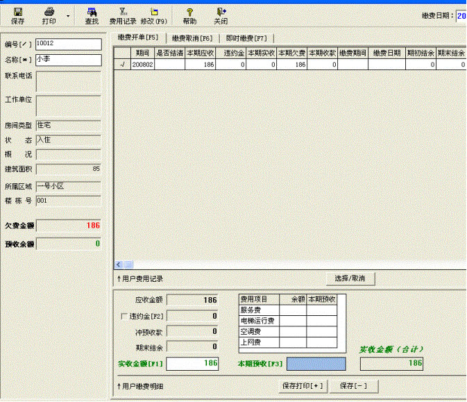This screenshot has height=402, width=467.
Task: Select the 电梯运行费 fee item row
Action: coord(288,321)
